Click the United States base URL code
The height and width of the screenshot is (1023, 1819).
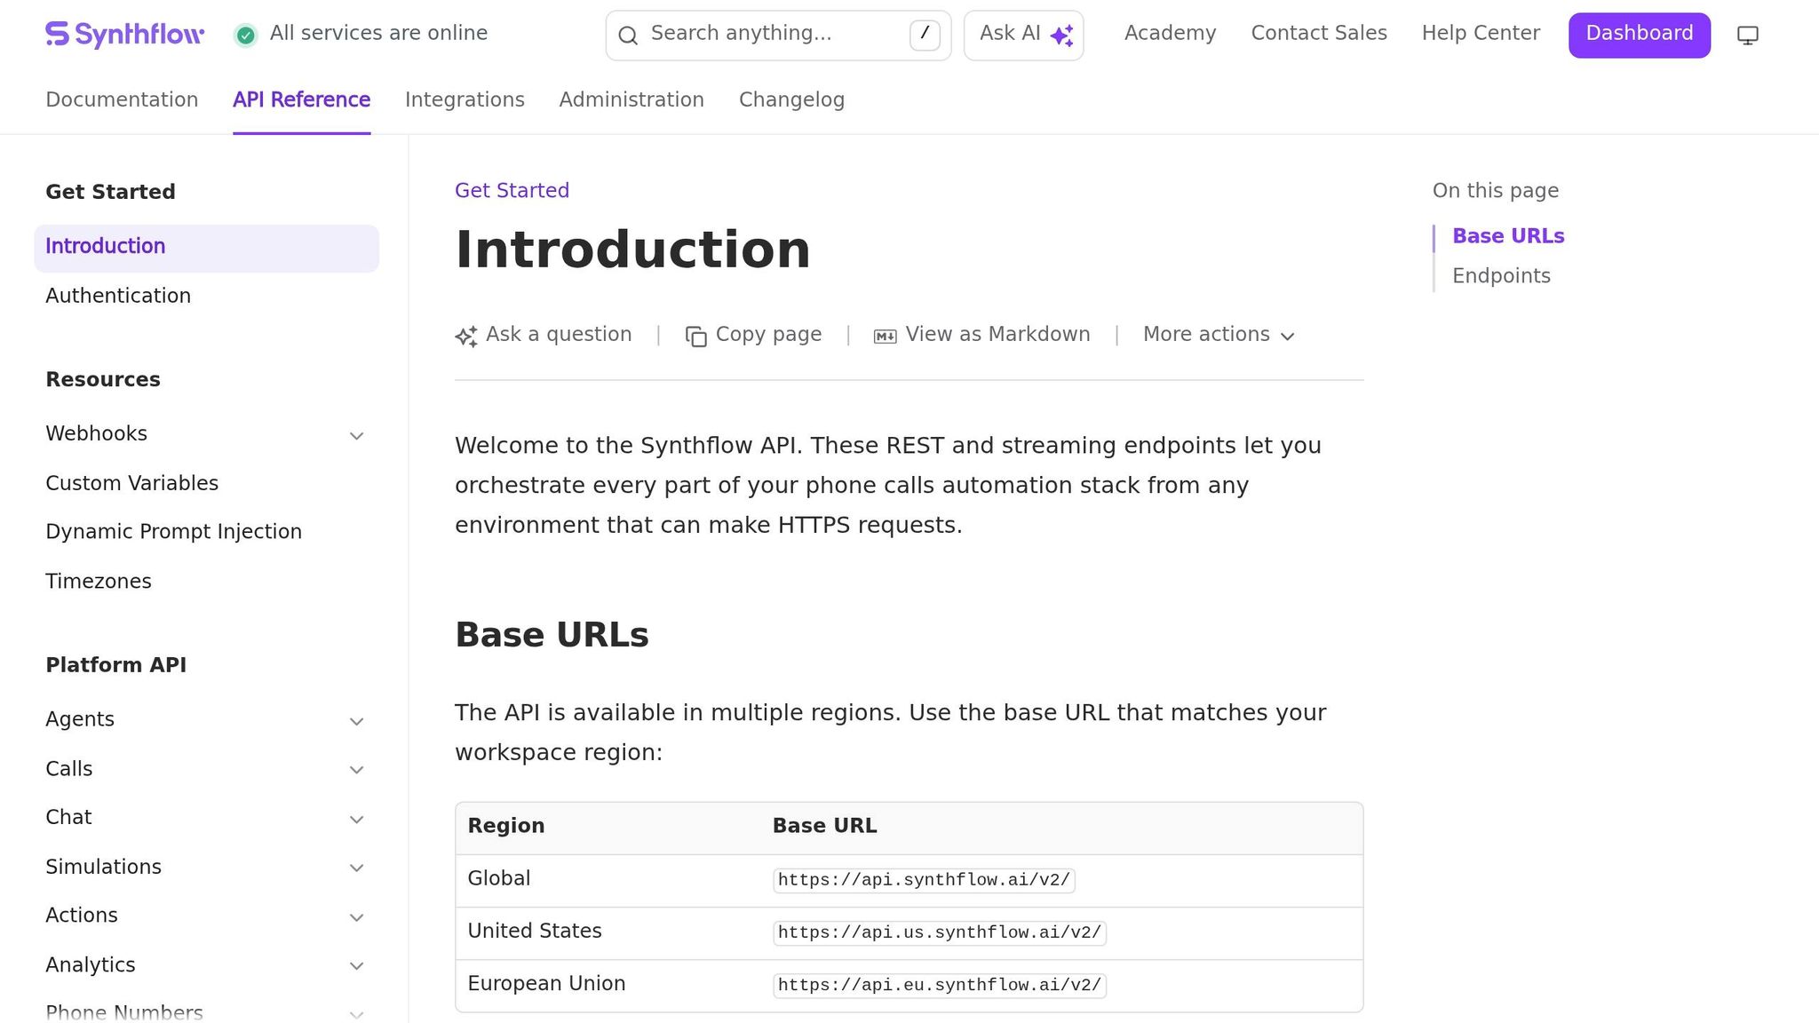point(940,932)
